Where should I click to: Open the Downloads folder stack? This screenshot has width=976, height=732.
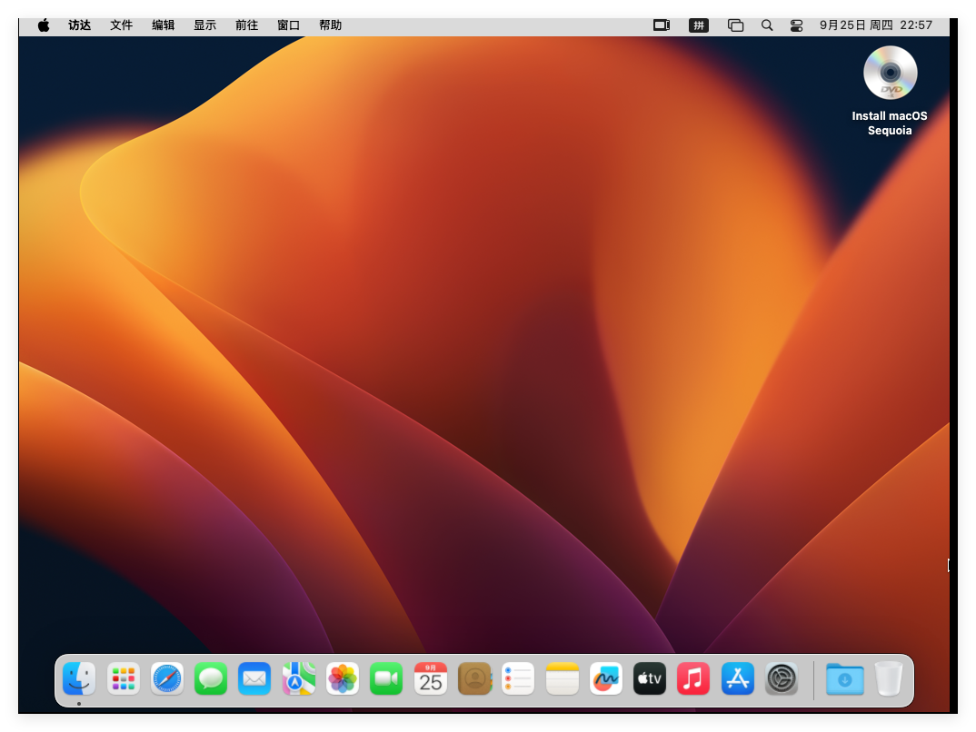click(x=844, y=678)
